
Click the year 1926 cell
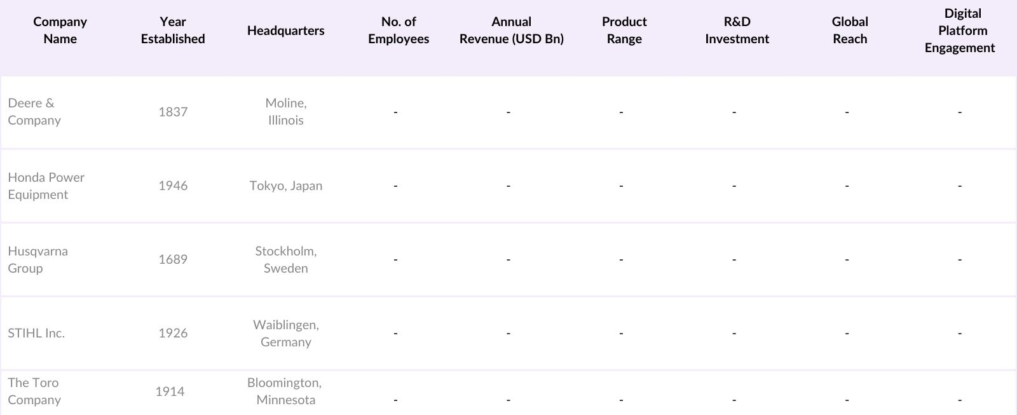pos(173,333)
